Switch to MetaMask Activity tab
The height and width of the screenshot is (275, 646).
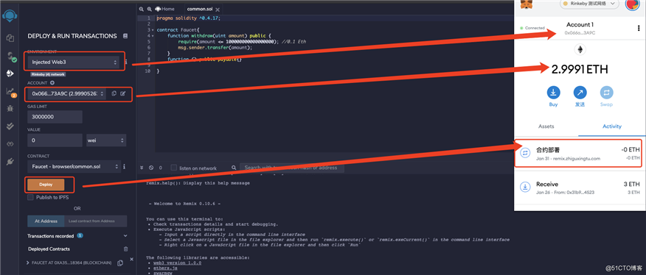coord(612,126)
